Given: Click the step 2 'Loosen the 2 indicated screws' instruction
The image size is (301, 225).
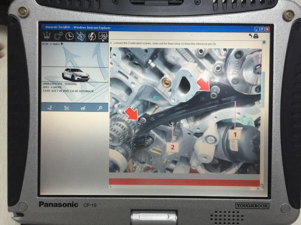Looking at the screenshot, I should (x=163, y=43).
